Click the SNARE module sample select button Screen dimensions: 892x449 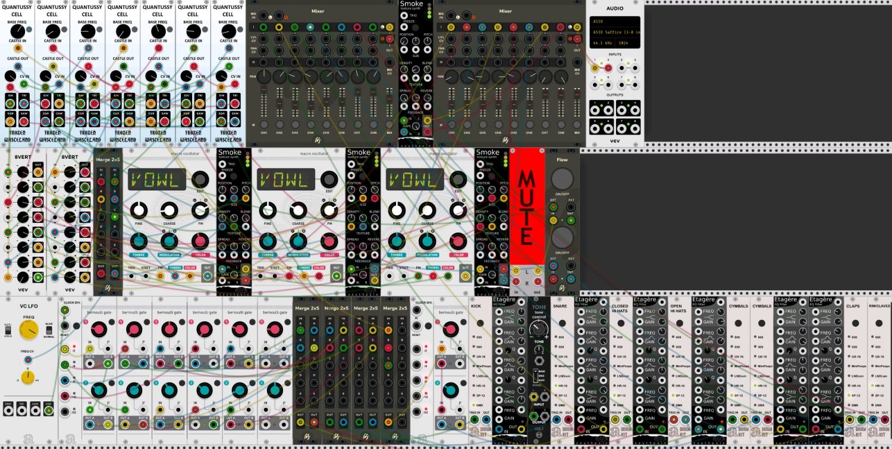[562, 323]
